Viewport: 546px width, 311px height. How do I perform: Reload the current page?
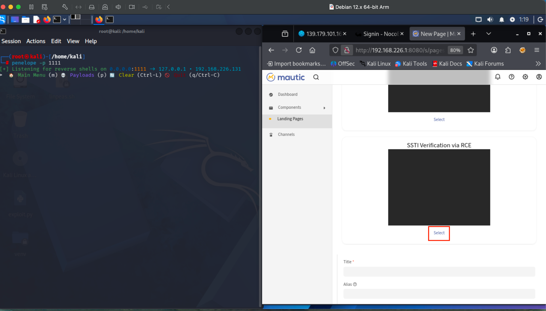point(299,50)
